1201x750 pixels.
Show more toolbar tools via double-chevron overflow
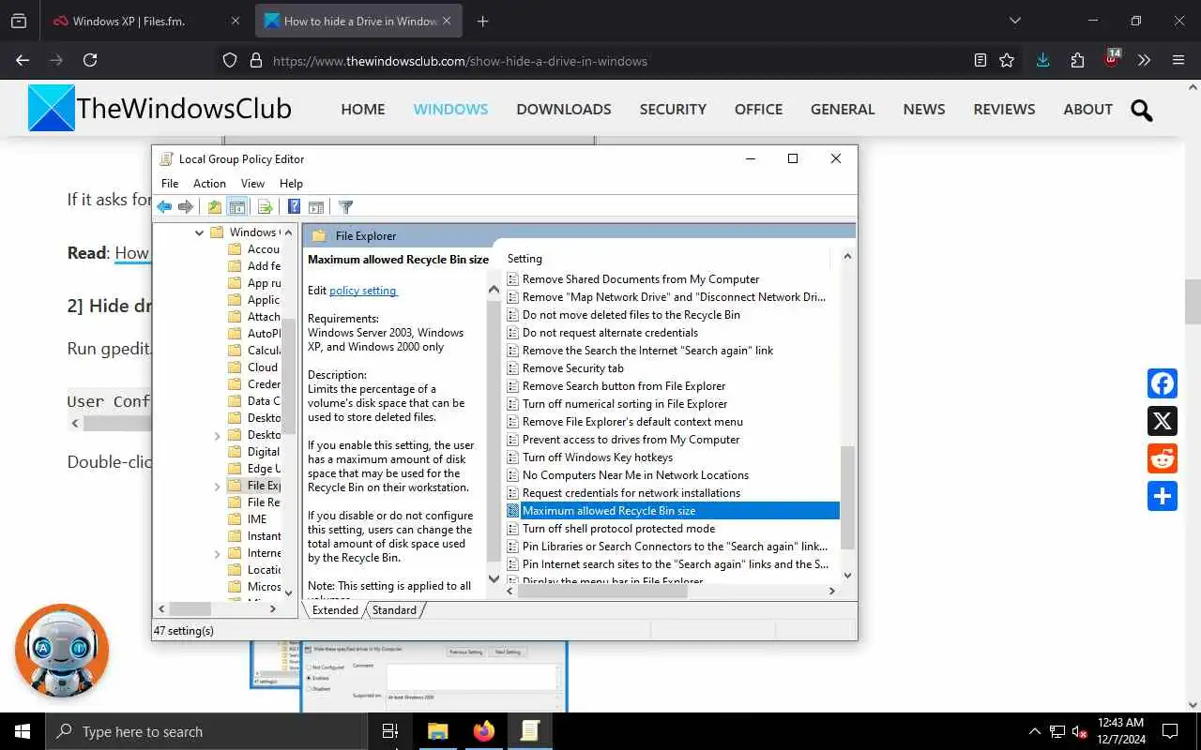(1144, 60)
